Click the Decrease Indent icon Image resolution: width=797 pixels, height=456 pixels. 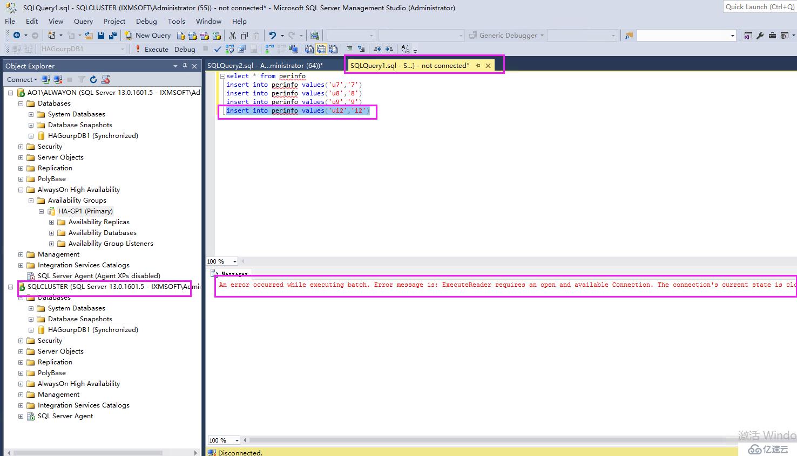(x=377, y=49)
